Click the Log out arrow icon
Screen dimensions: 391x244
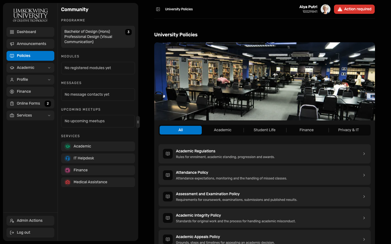tap(12, 233)
